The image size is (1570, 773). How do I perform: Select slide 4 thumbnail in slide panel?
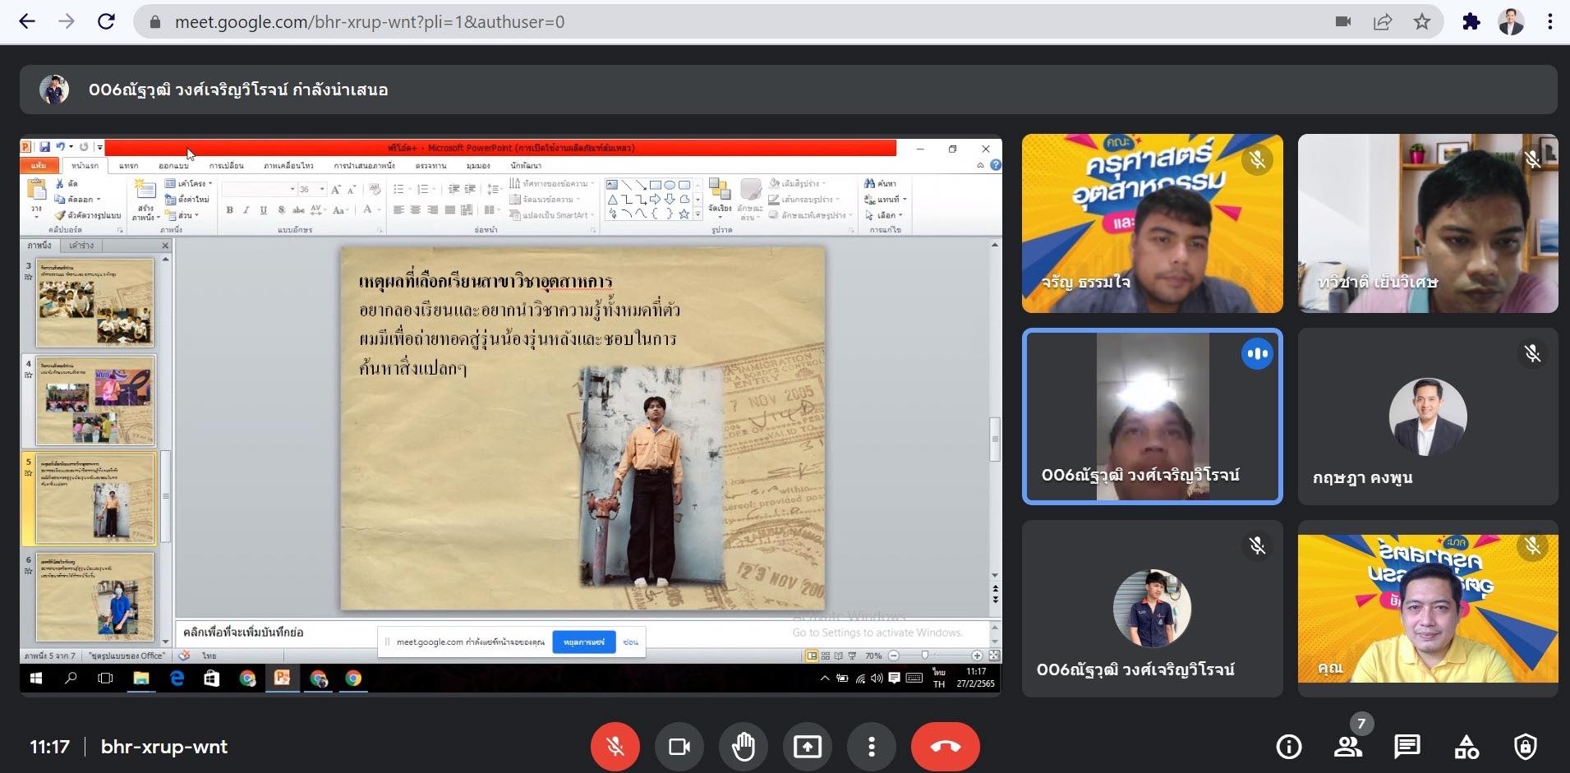[94, 401]
